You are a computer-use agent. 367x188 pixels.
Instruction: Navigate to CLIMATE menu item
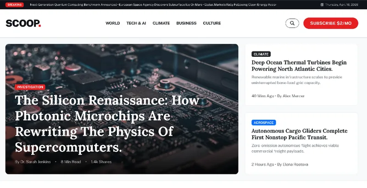click(x=161, y=23)
